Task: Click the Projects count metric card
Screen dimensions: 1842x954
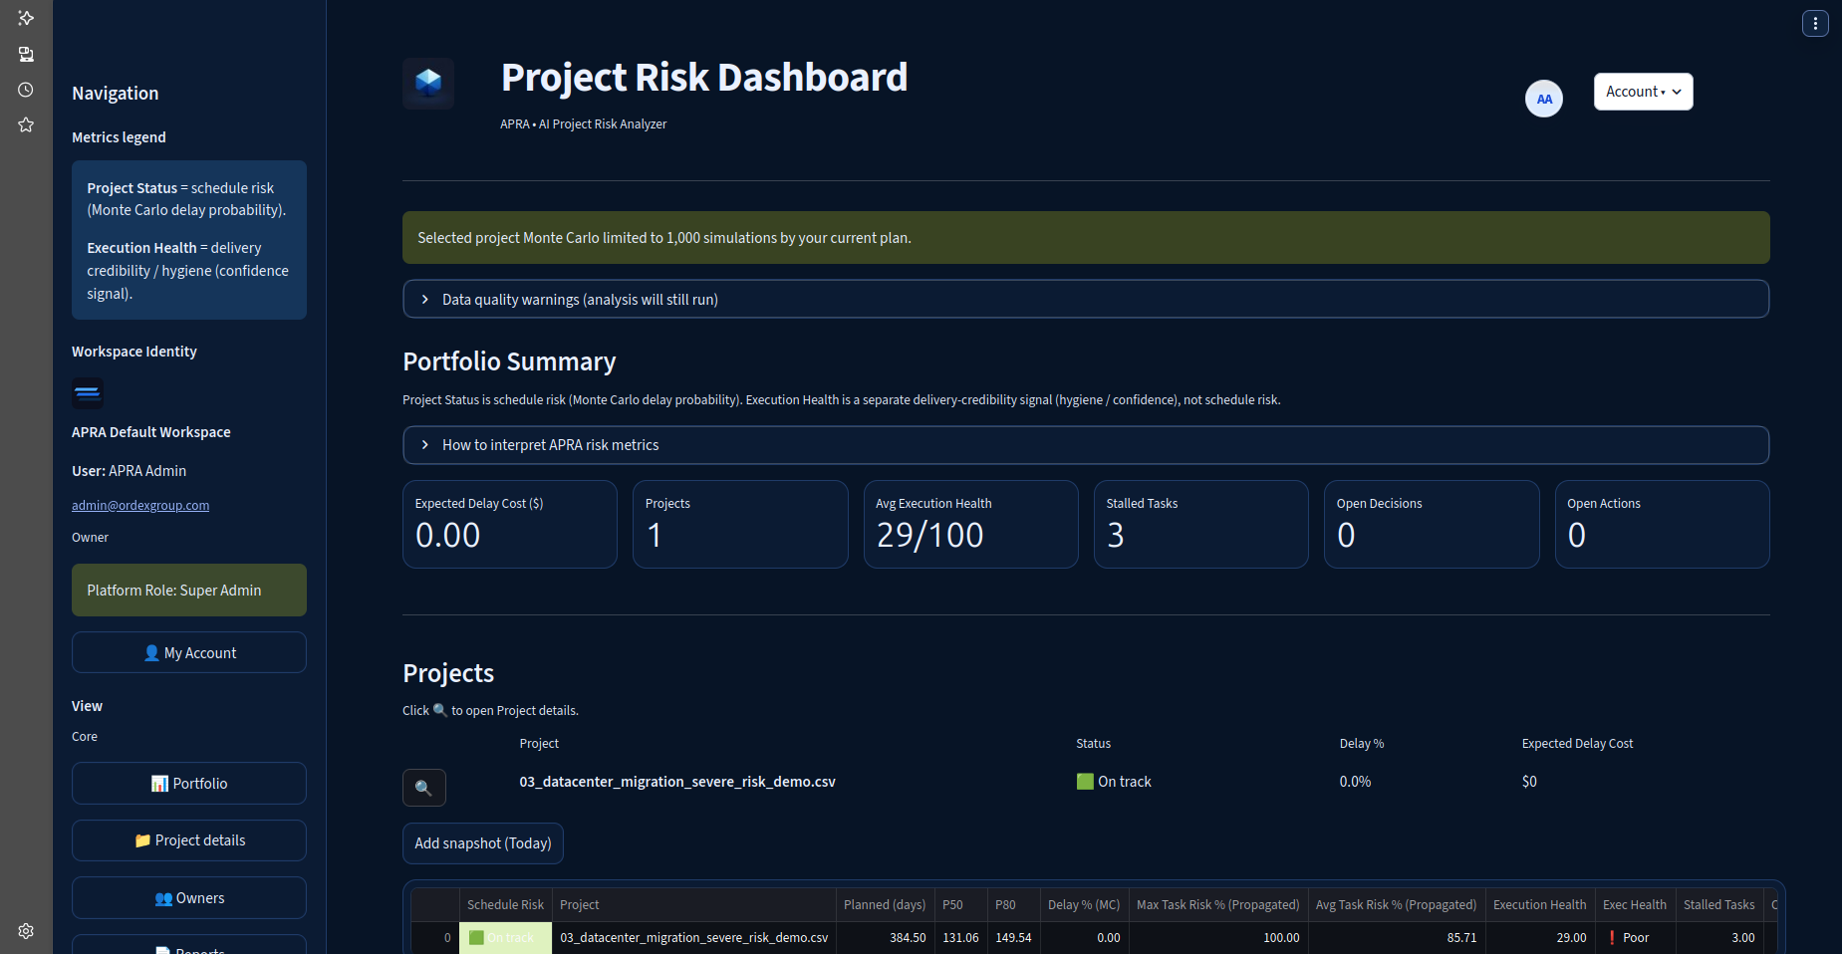Action: click(740, 524)
